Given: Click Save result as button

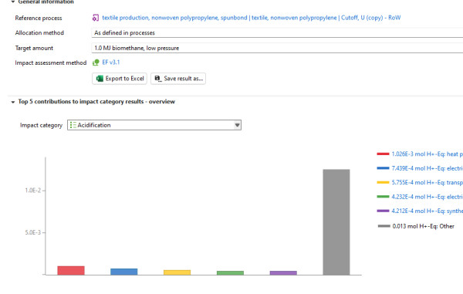Looking at the screenshot, I should click(x=178, y=79).
